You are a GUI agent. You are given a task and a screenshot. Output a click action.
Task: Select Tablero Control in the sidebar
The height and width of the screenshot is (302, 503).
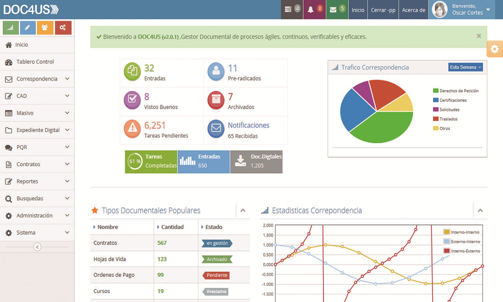click(35, 62)
